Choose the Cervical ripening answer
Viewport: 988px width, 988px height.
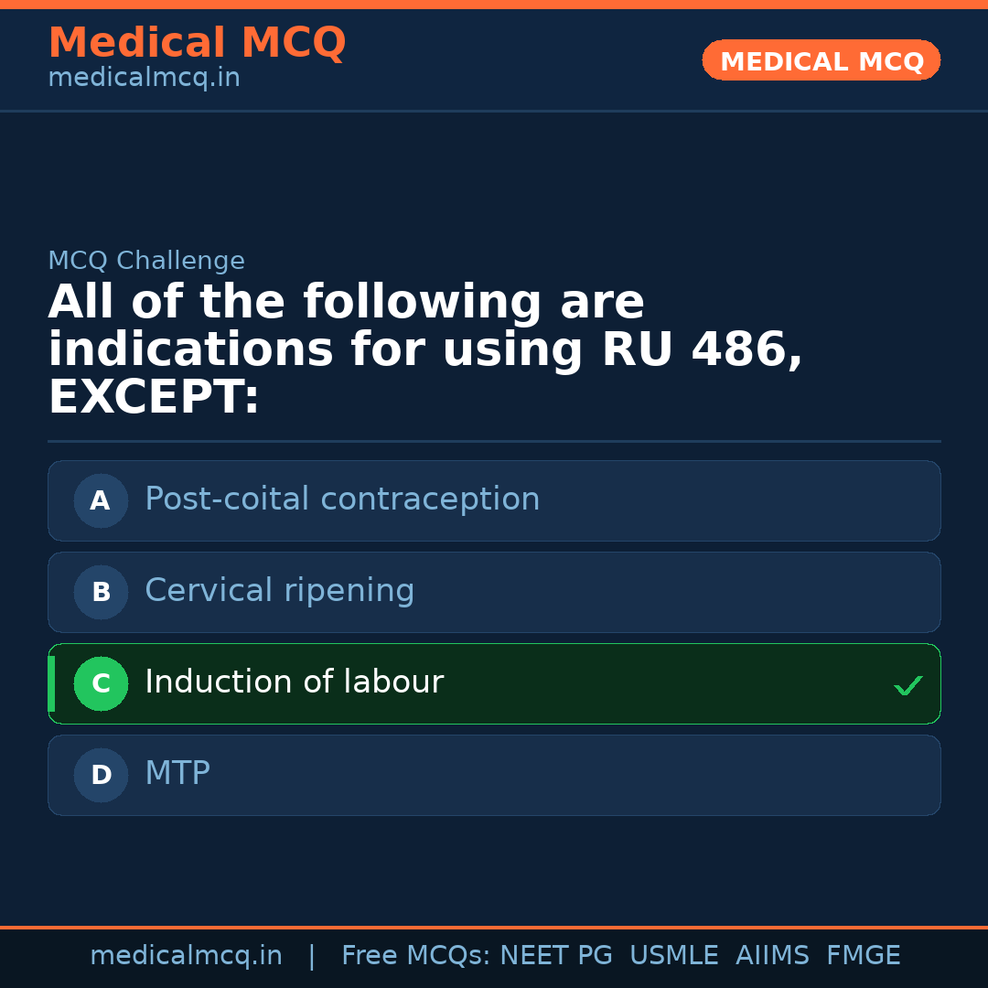click(x=279, y=591)
